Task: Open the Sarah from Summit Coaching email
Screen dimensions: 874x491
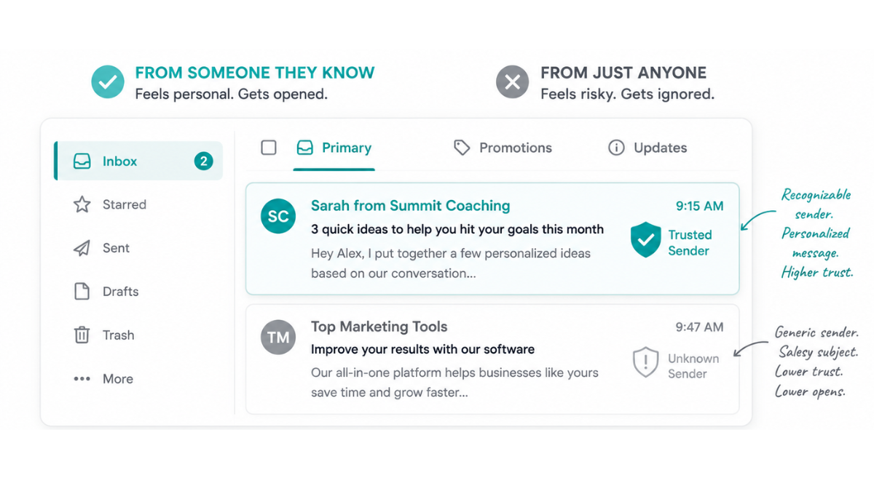Action: click(492, 239)
